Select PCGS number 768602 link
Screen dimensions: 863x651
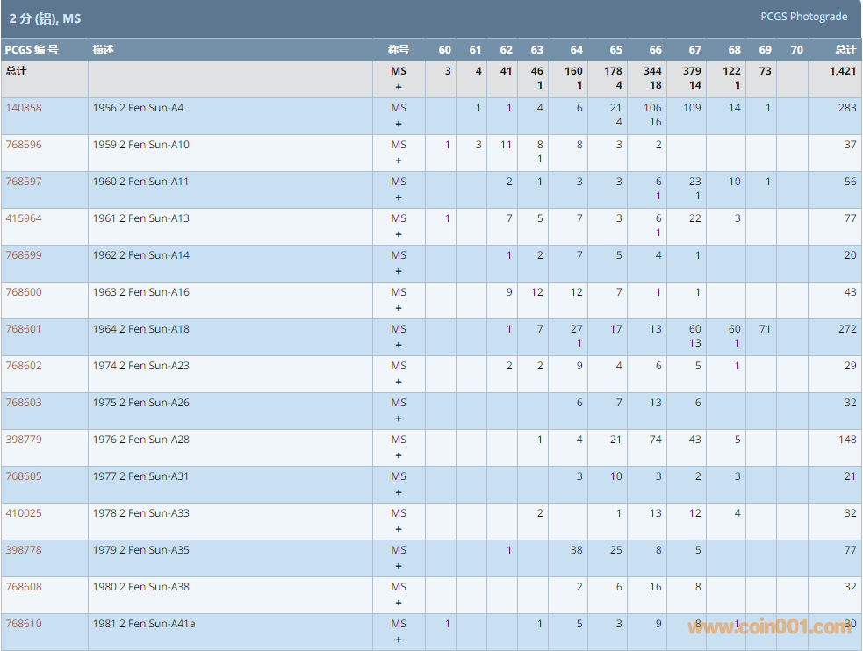tap(24, 366)
